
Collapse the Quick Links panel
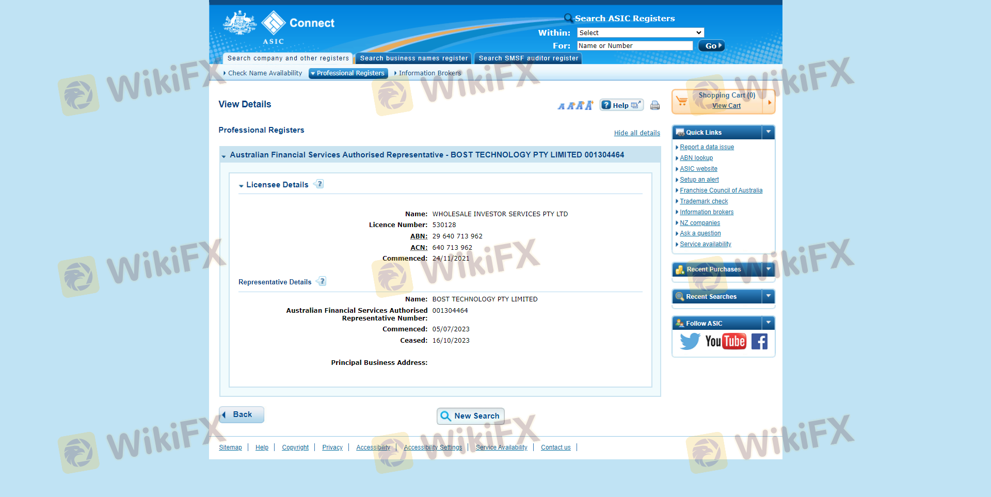click(x=768, y=132)
